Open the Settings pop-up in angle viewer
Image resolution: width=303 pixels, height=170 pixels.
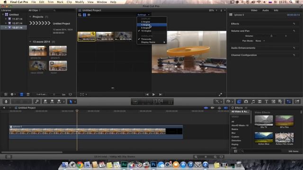(143, 15)
